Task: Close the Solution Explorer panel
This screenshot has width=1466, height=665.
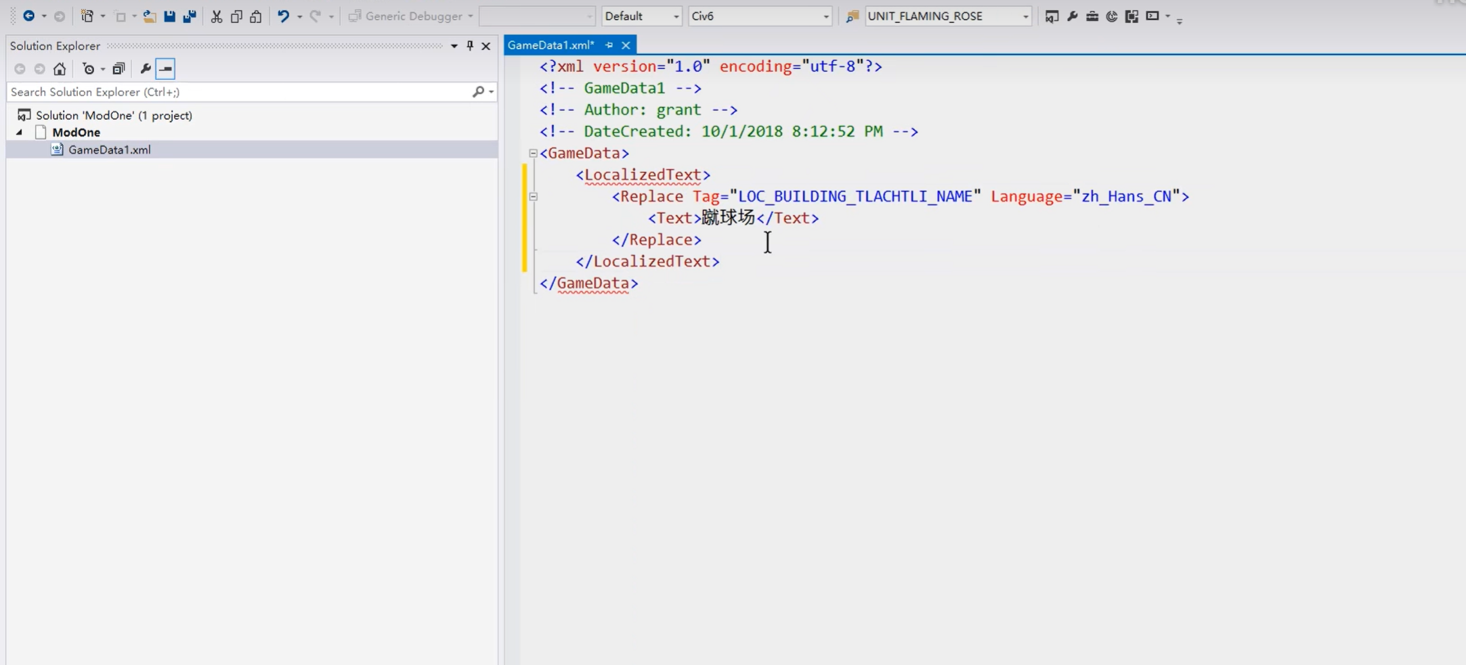Action: point(486,45)
